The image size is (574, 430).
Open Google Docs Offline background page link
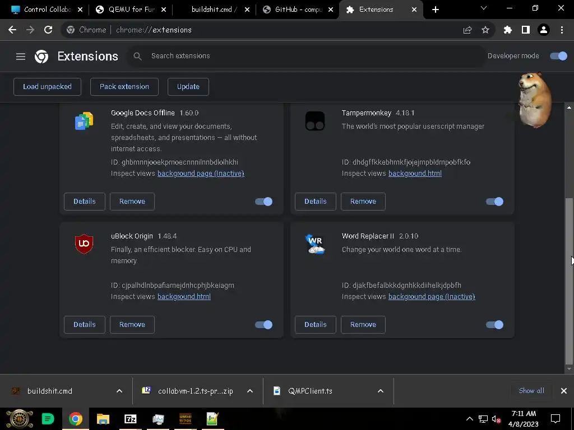click(201, 174)
